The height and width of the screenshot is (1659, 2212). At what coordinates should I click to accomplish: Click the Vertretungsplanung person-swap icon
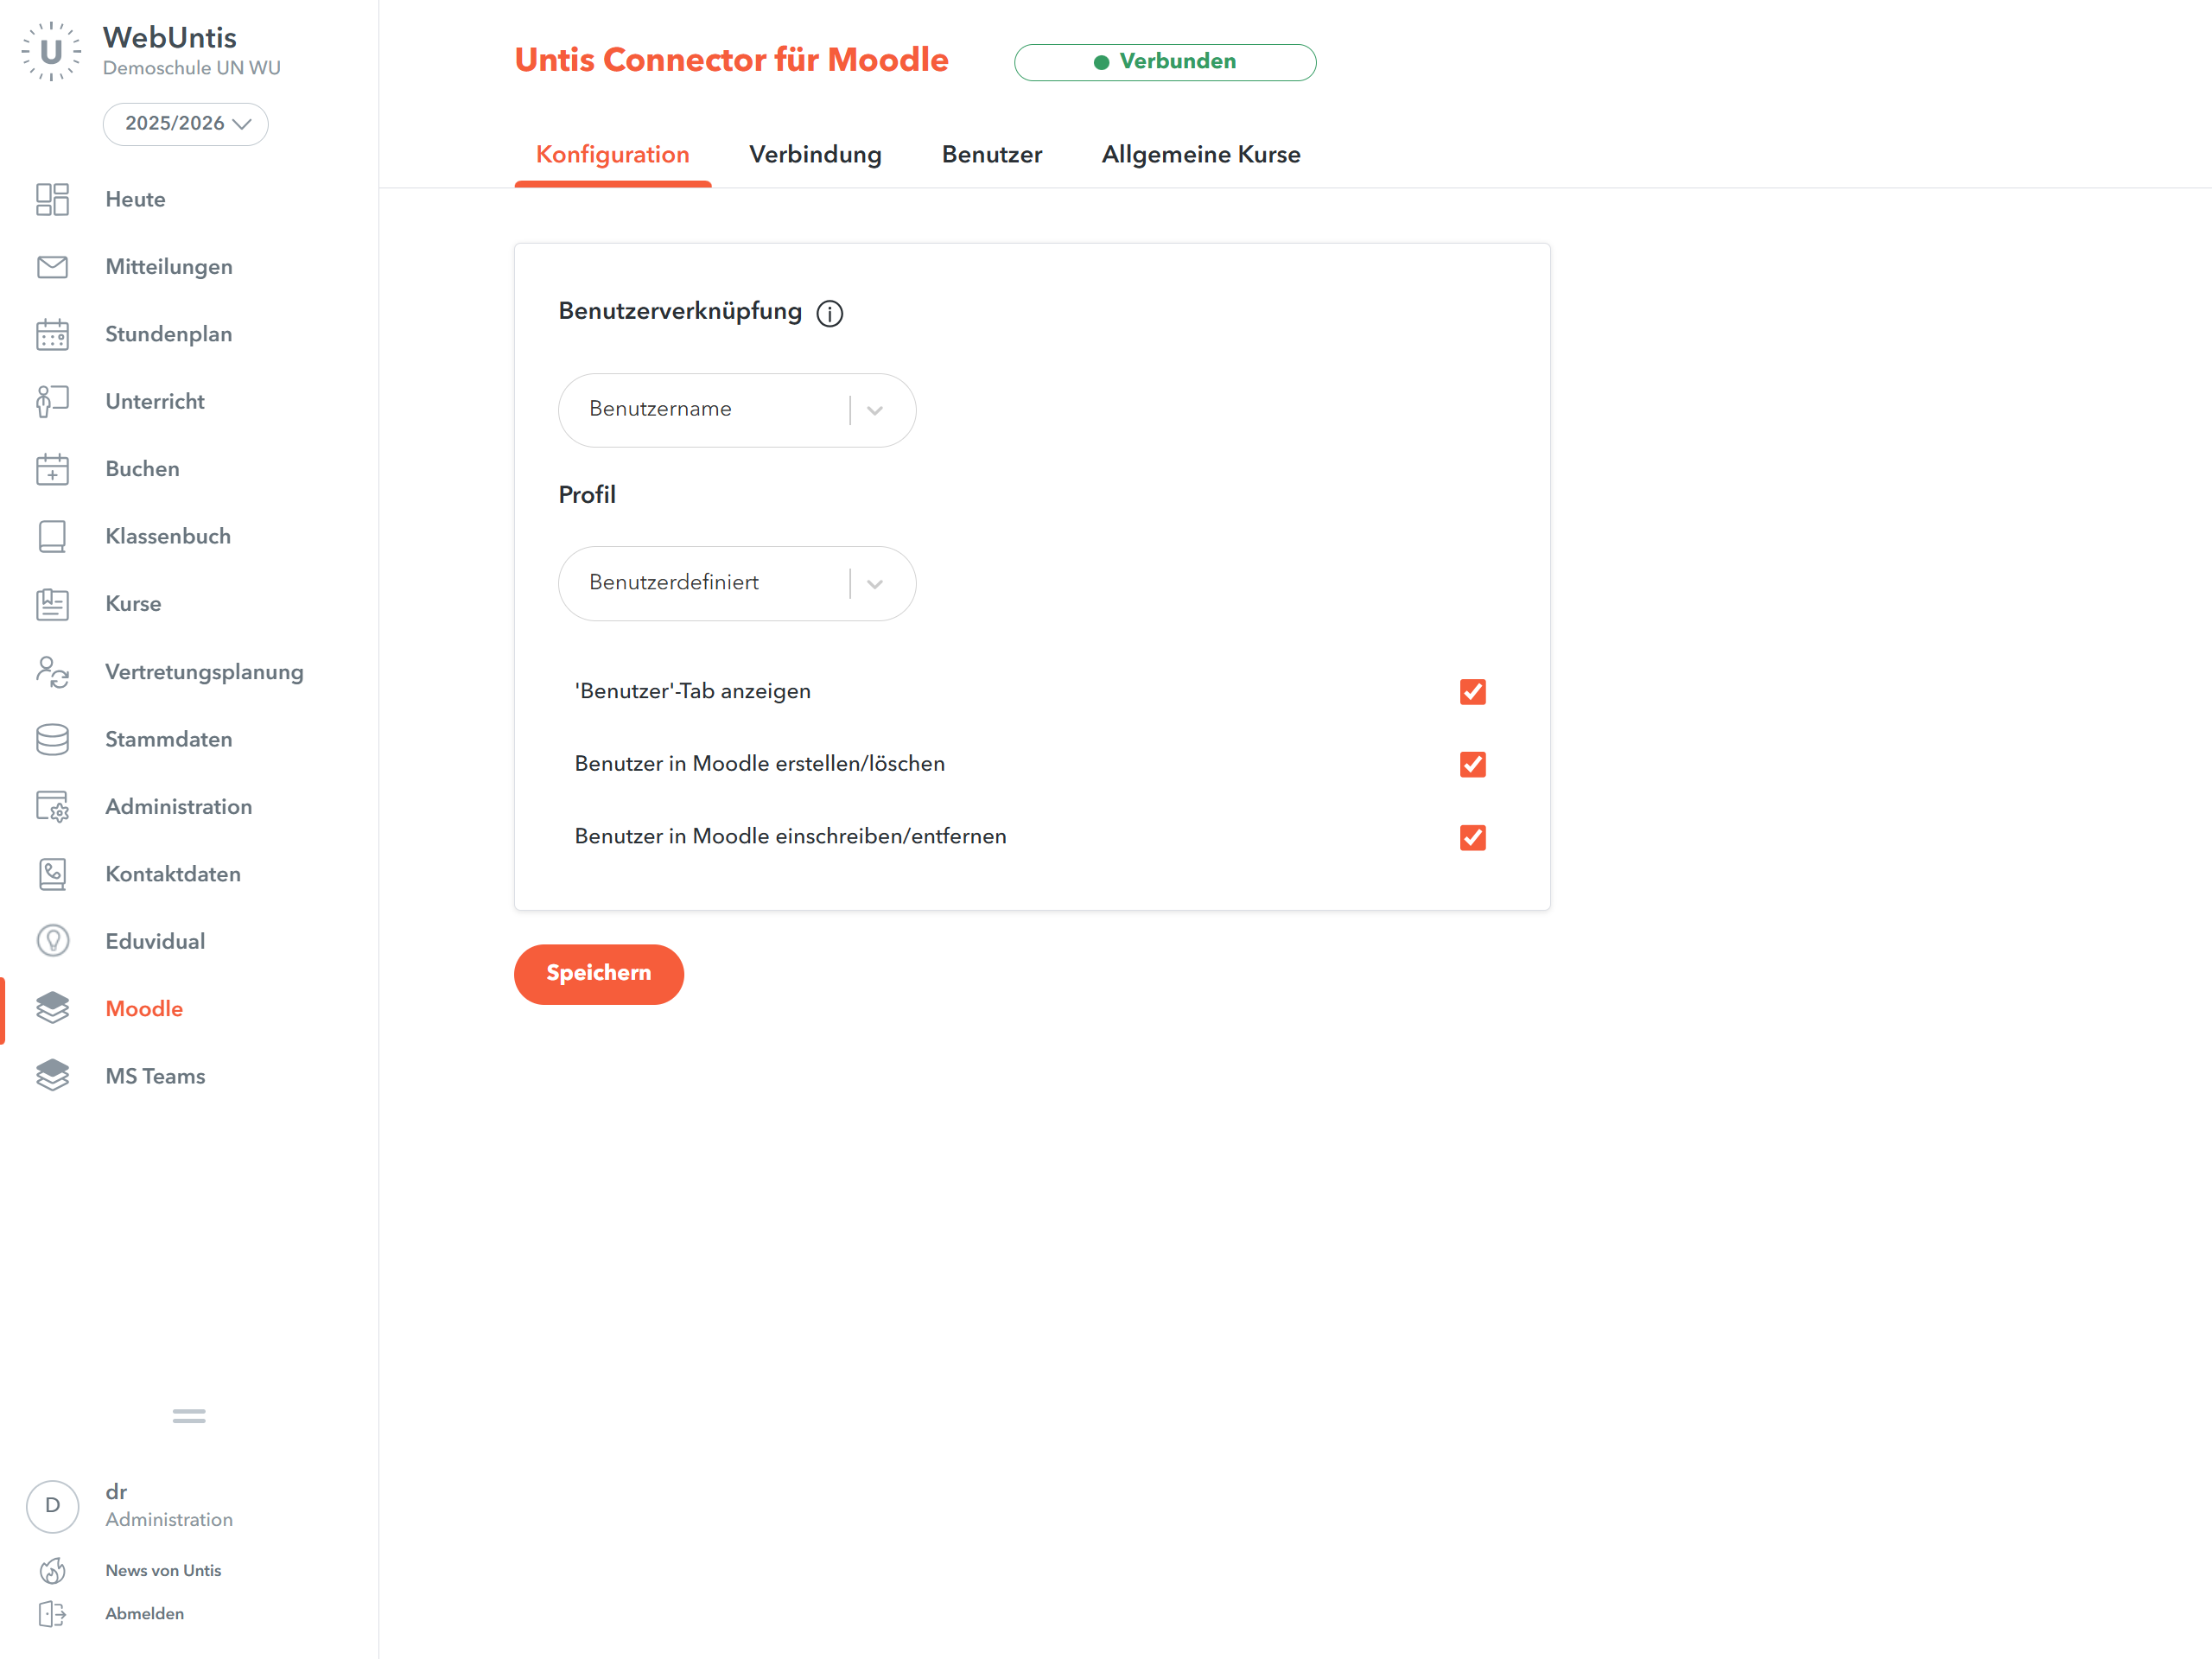pos(52,672)
